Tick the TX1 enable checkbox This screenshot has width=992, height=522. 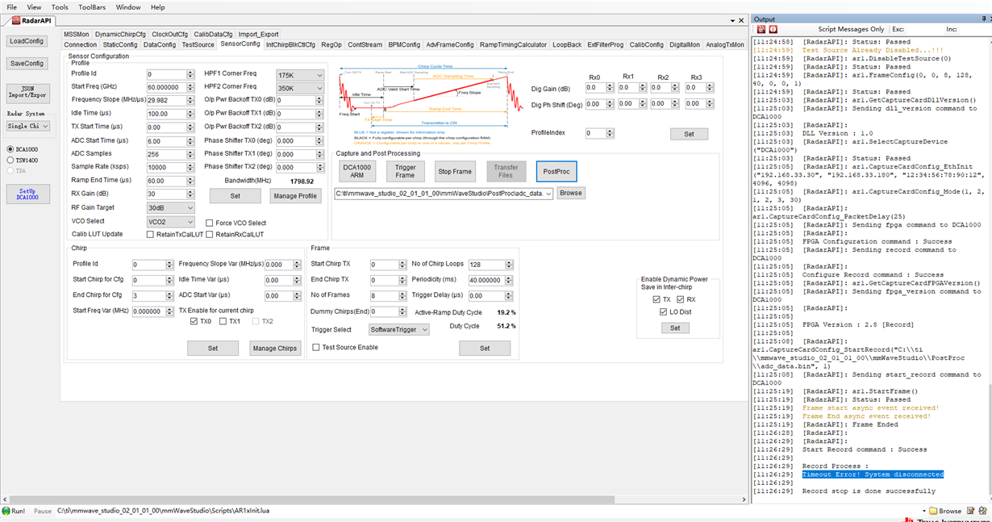[223, 321]
